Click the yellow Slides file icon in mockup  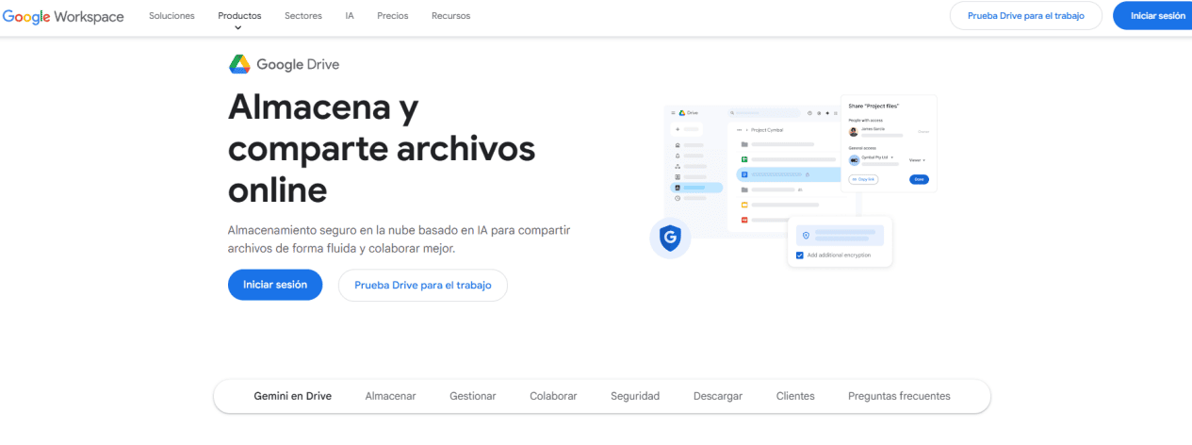click(744, 205)
